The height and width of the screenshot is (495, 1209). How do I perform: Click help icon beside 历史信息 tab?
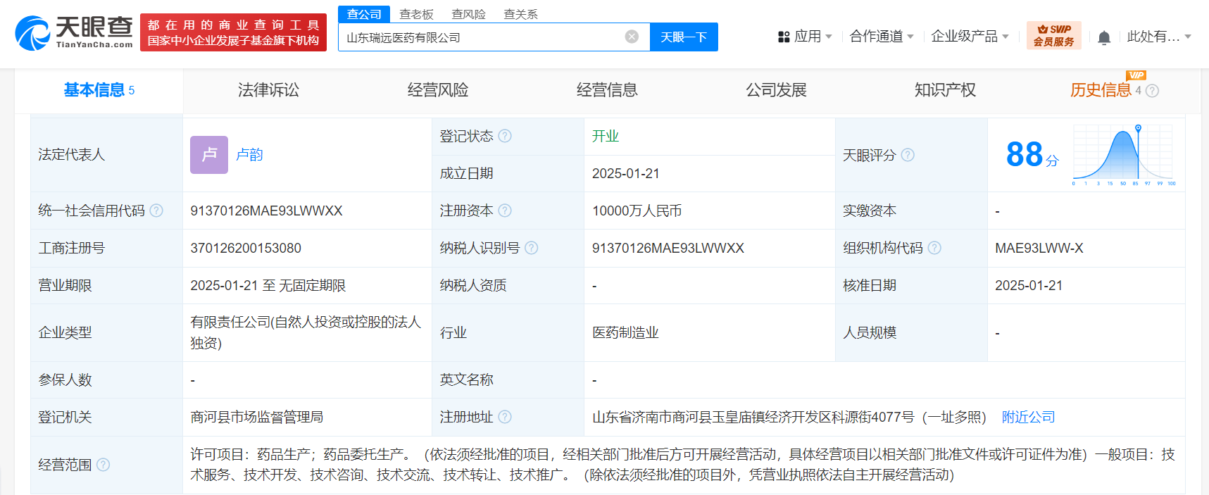click(1152, 91)
